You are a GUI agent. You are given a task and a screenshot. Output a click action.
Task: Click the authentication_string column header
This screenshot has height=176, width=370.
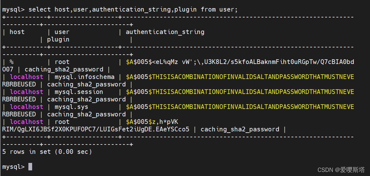pos(165,32)
